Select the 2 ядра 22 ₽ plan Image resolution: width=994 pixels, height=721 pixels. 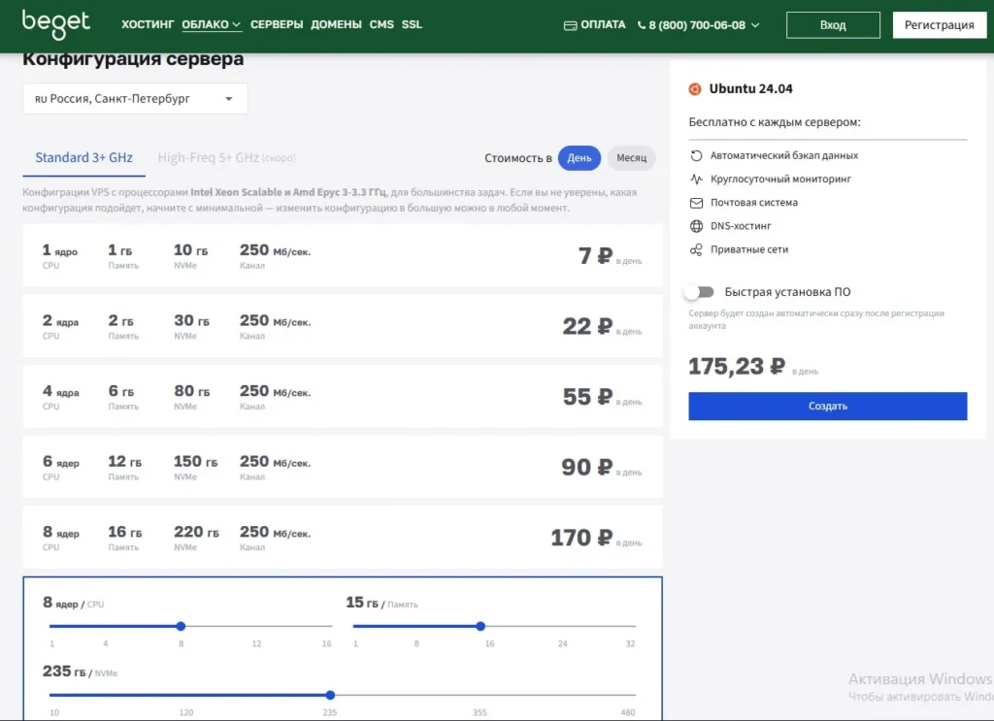[x=343, y=326]
